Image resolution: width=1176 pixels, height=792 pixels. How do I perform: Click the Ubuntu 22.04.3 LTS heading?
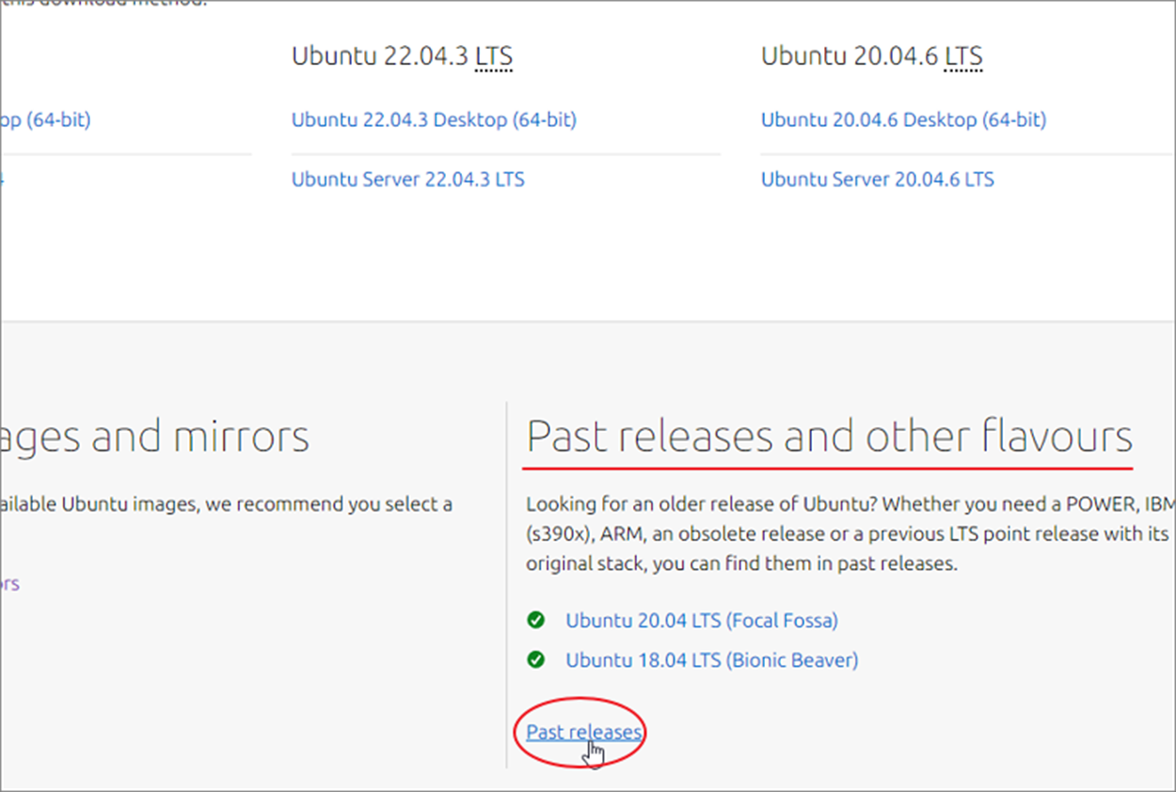(402, 56)
